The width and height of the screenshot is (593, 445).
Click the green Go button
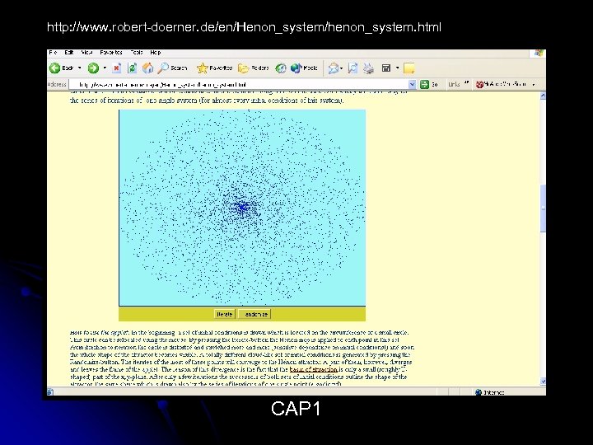[x=429, y=84]
